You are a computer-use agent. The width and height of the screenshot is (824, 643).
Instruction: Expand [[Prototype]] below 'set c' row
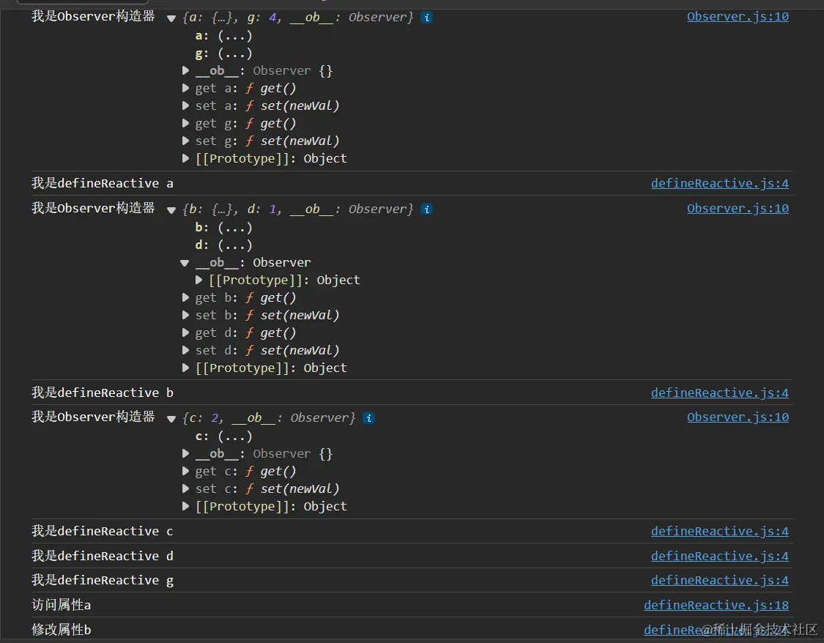185,506
